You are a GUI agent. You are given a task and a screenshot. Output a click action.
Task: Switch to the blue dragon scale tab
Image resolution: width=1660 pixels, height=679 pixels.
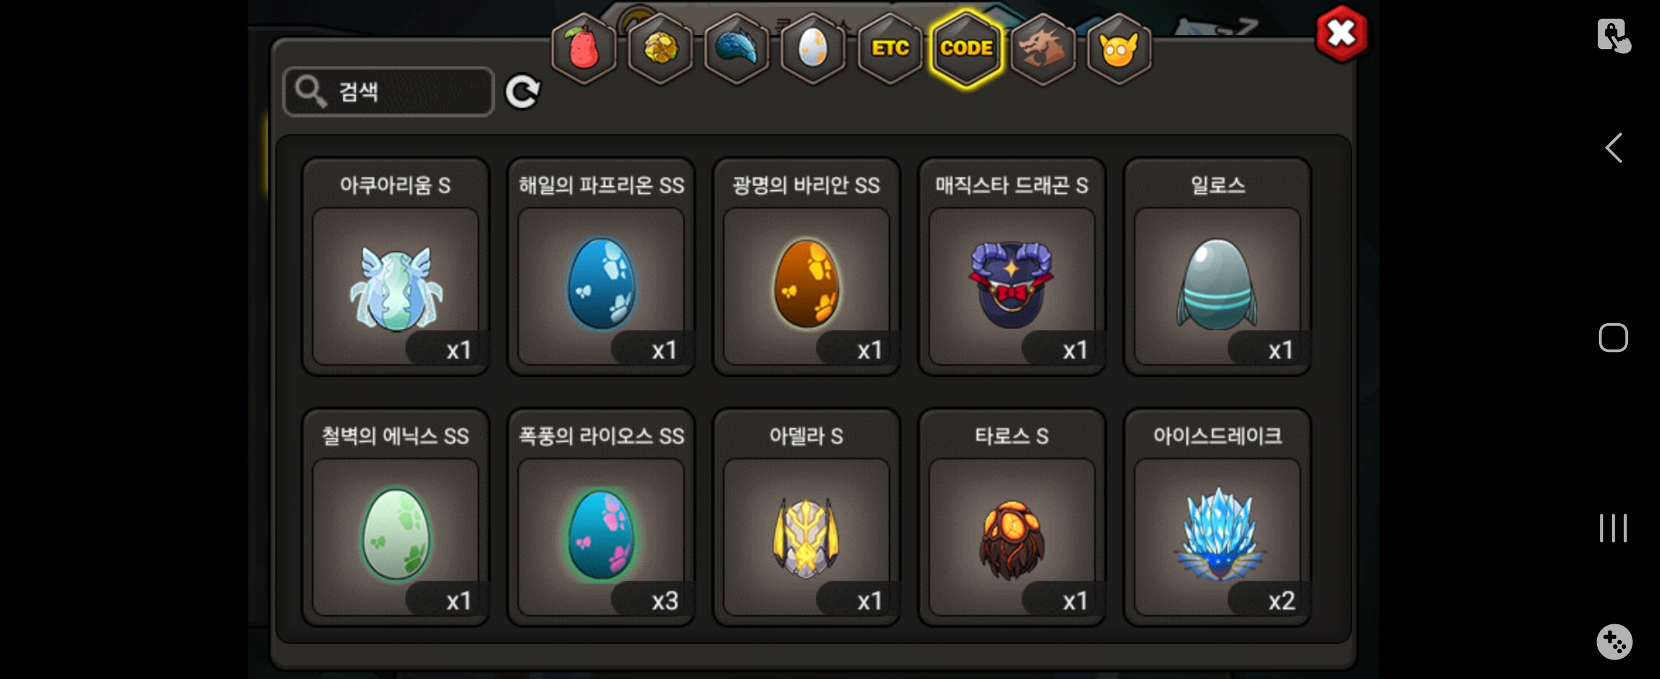[736, 48]
